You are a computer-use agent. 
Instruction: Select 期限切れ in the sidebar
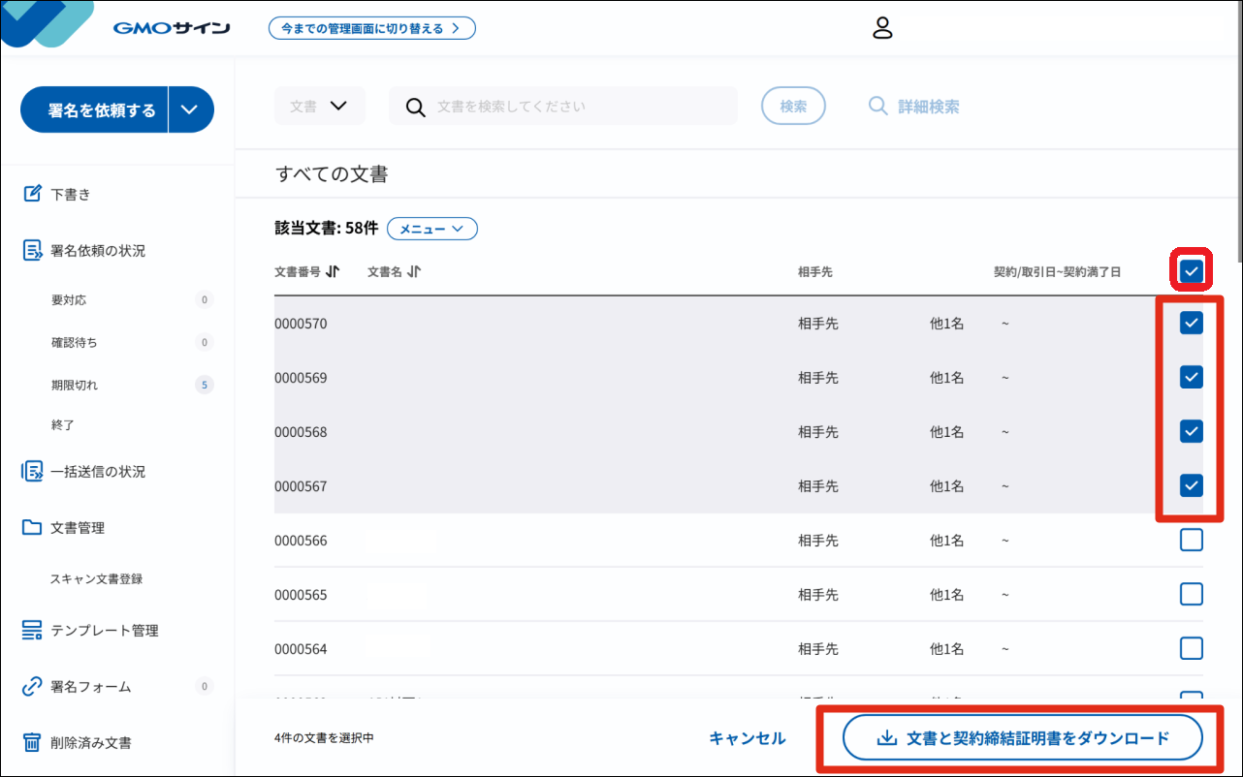click(x=75, y=385)
